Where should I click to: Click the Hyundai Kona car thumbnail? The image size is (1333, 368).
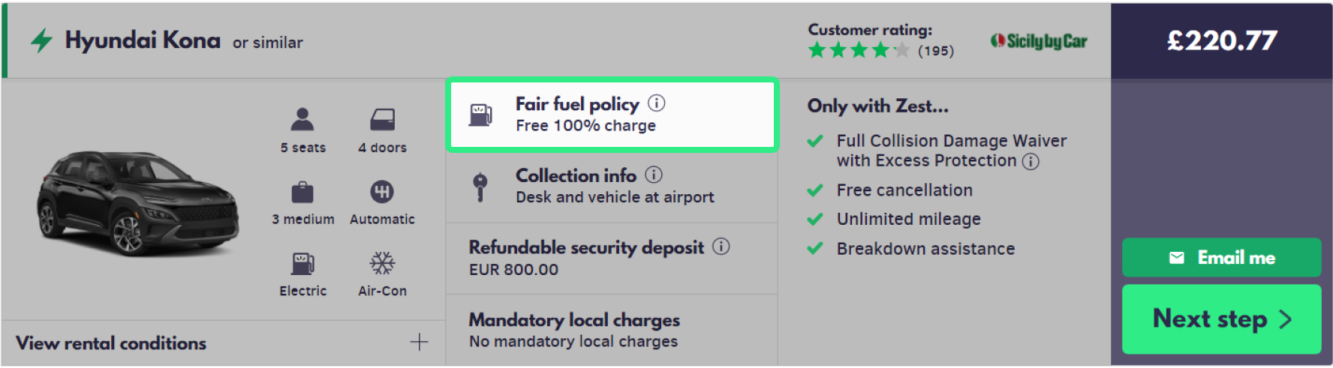point(137,203)
